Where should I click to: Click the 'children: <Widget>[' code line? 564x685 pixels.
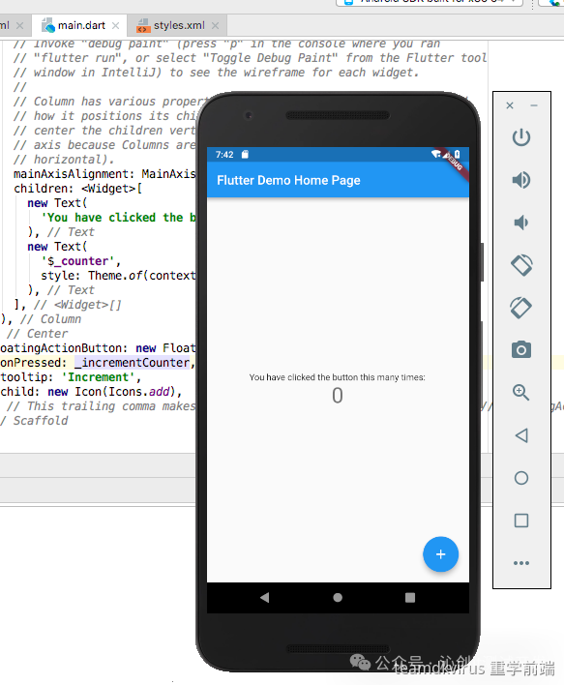[77, 189]
